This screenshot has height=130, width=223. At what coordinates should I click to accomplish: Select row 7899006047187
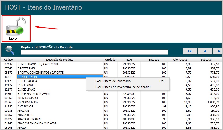pyautogui.click(x=111, y=102)
